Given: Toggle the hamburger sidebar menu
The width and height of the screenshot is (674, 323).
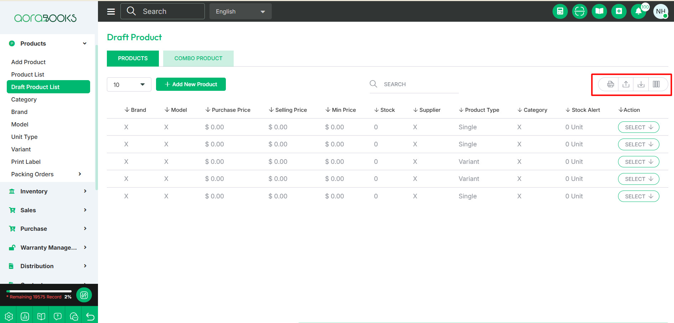Looking at the screenshot, I should pyautogui.click(x=111, y=11).
